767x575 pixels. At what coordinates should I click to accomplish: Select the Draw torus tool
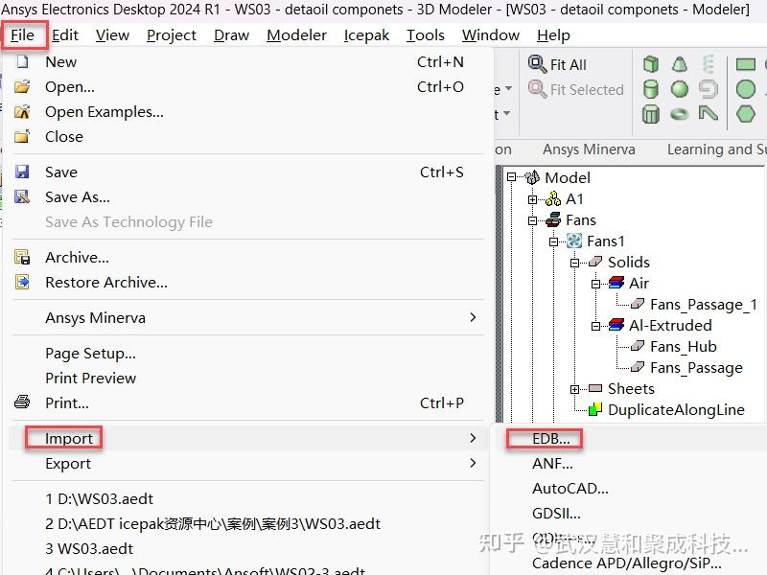click(x=680, y=114)
